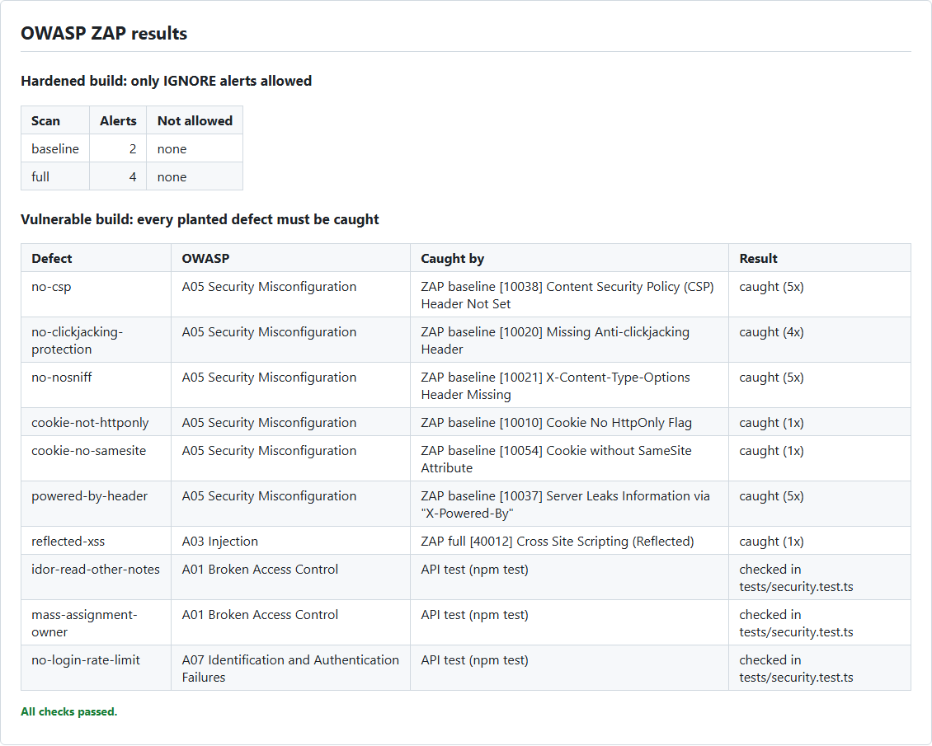Select the 'reflected-xss' defect cell
932x746 pixels.
pyautogui.click(x=96, y=541)
